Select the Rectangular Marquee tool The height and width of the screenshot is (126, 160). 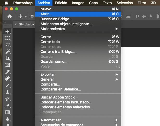[x=8, y=38]
